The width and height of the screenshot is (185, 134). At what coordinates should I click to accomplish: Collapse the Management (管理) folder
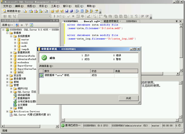click(x=7, y=85)
